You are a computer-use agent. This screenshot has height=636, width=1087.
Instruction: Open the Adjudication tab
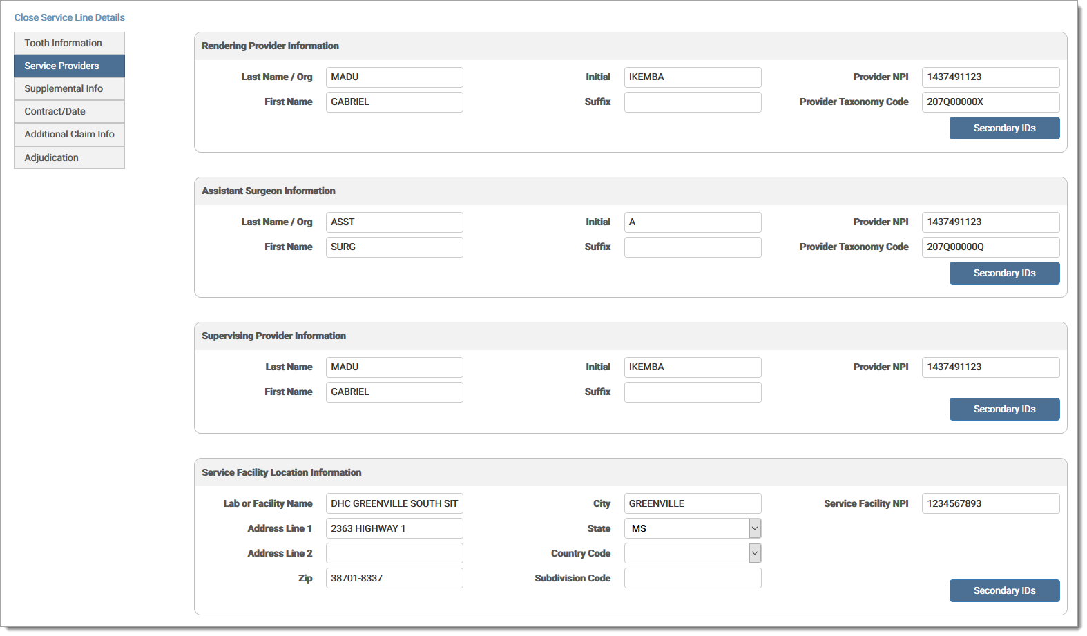click(69, 157)
